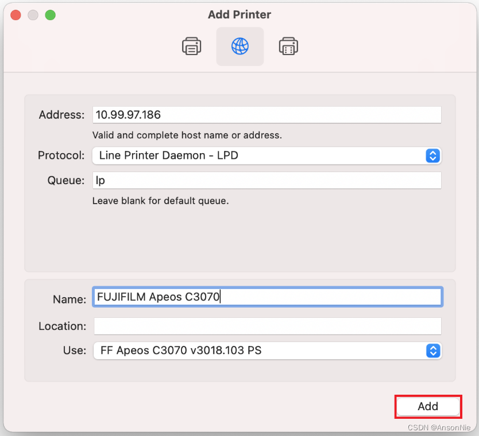Open the Use driver dropdown
Screen dimensions: 479x436
pos(267,351)
